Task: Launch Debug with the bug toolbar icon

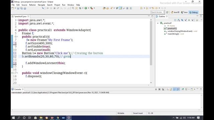Action: click(80, 8)
